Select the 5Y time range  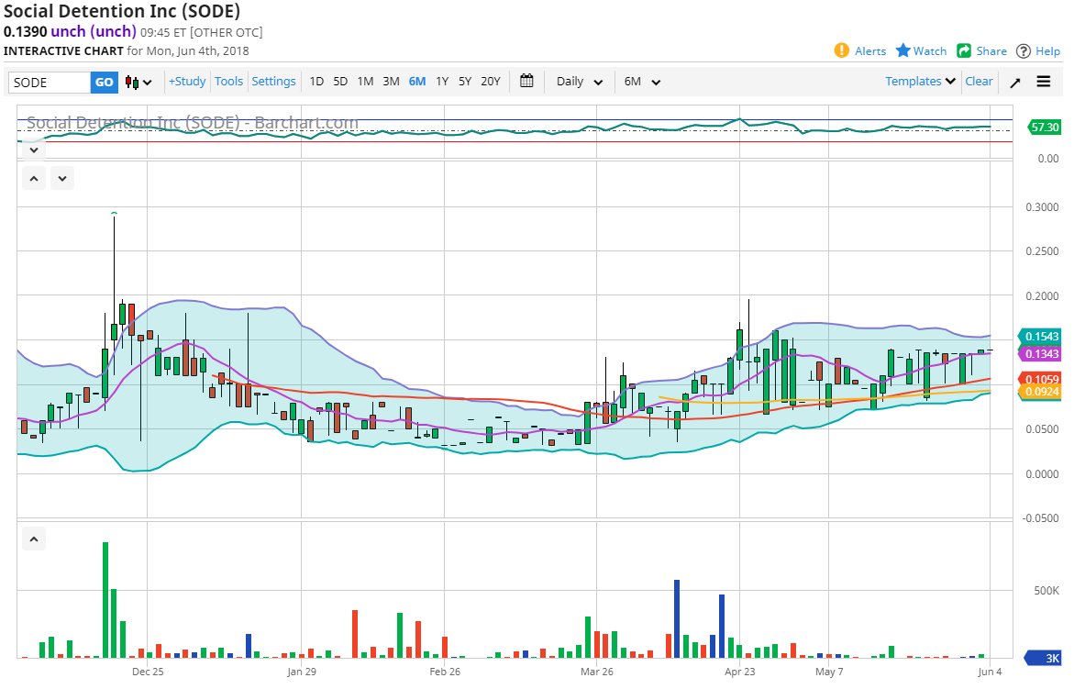(465, 82)
